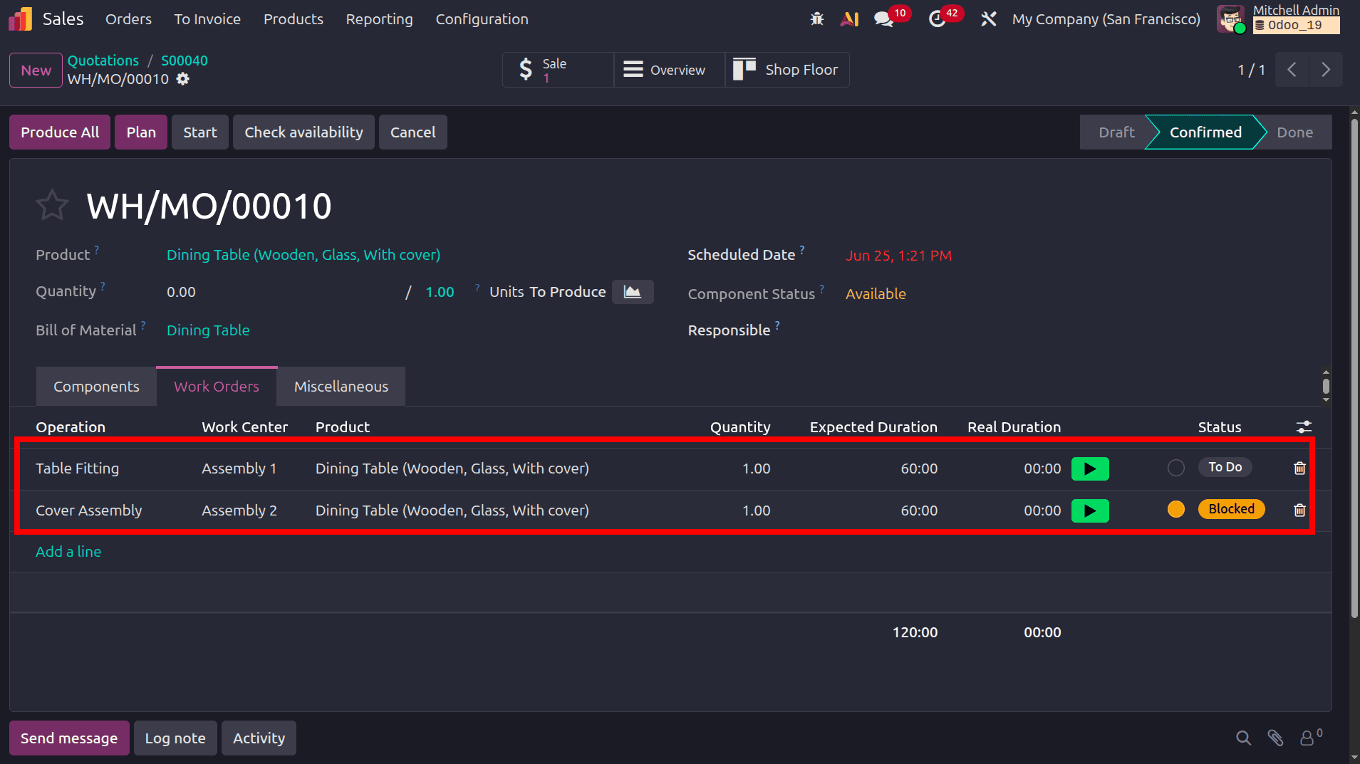Open the company switcher My Company (San Francisco)
The image size is (1360, 764).
[x=1106, y=19]
